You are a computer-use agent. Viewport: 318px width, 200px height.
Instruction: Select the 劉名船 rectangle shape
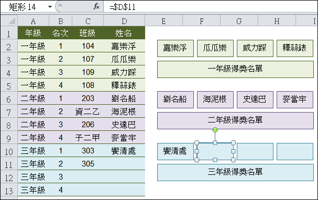(176, 99)
